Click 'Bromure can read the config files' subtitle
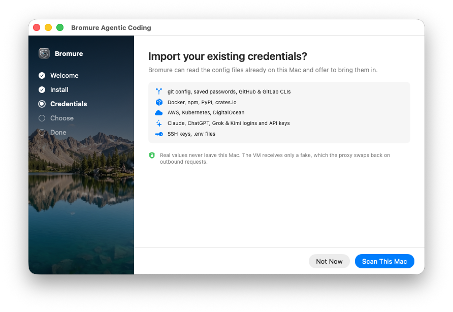 click(263, 70)
